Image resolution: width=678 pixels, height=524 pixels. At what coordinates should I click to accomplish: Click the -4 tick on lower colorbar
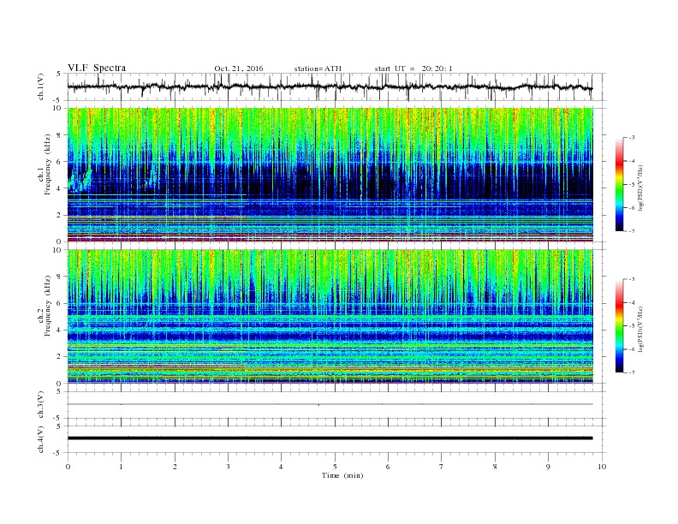click(632, 302)
